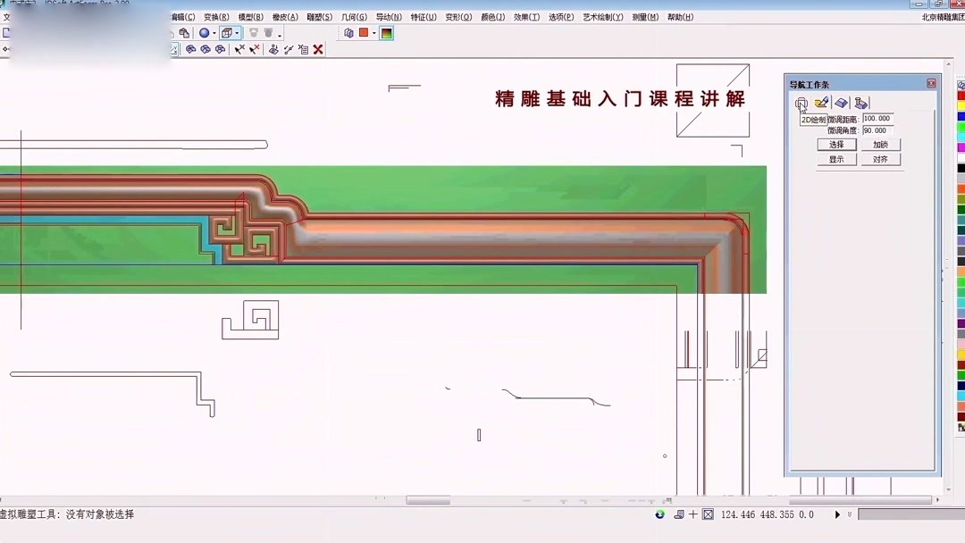Select the virtual sculpting brush icon in the panel
Screen dimensions: 965x543
coord(823,103)
